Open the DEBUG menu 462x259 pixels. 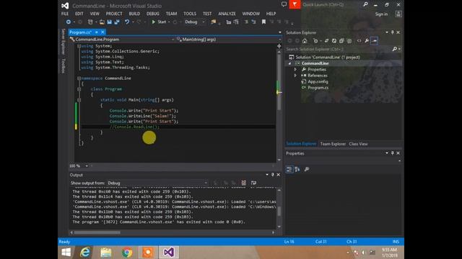click(x=152, y=14)
